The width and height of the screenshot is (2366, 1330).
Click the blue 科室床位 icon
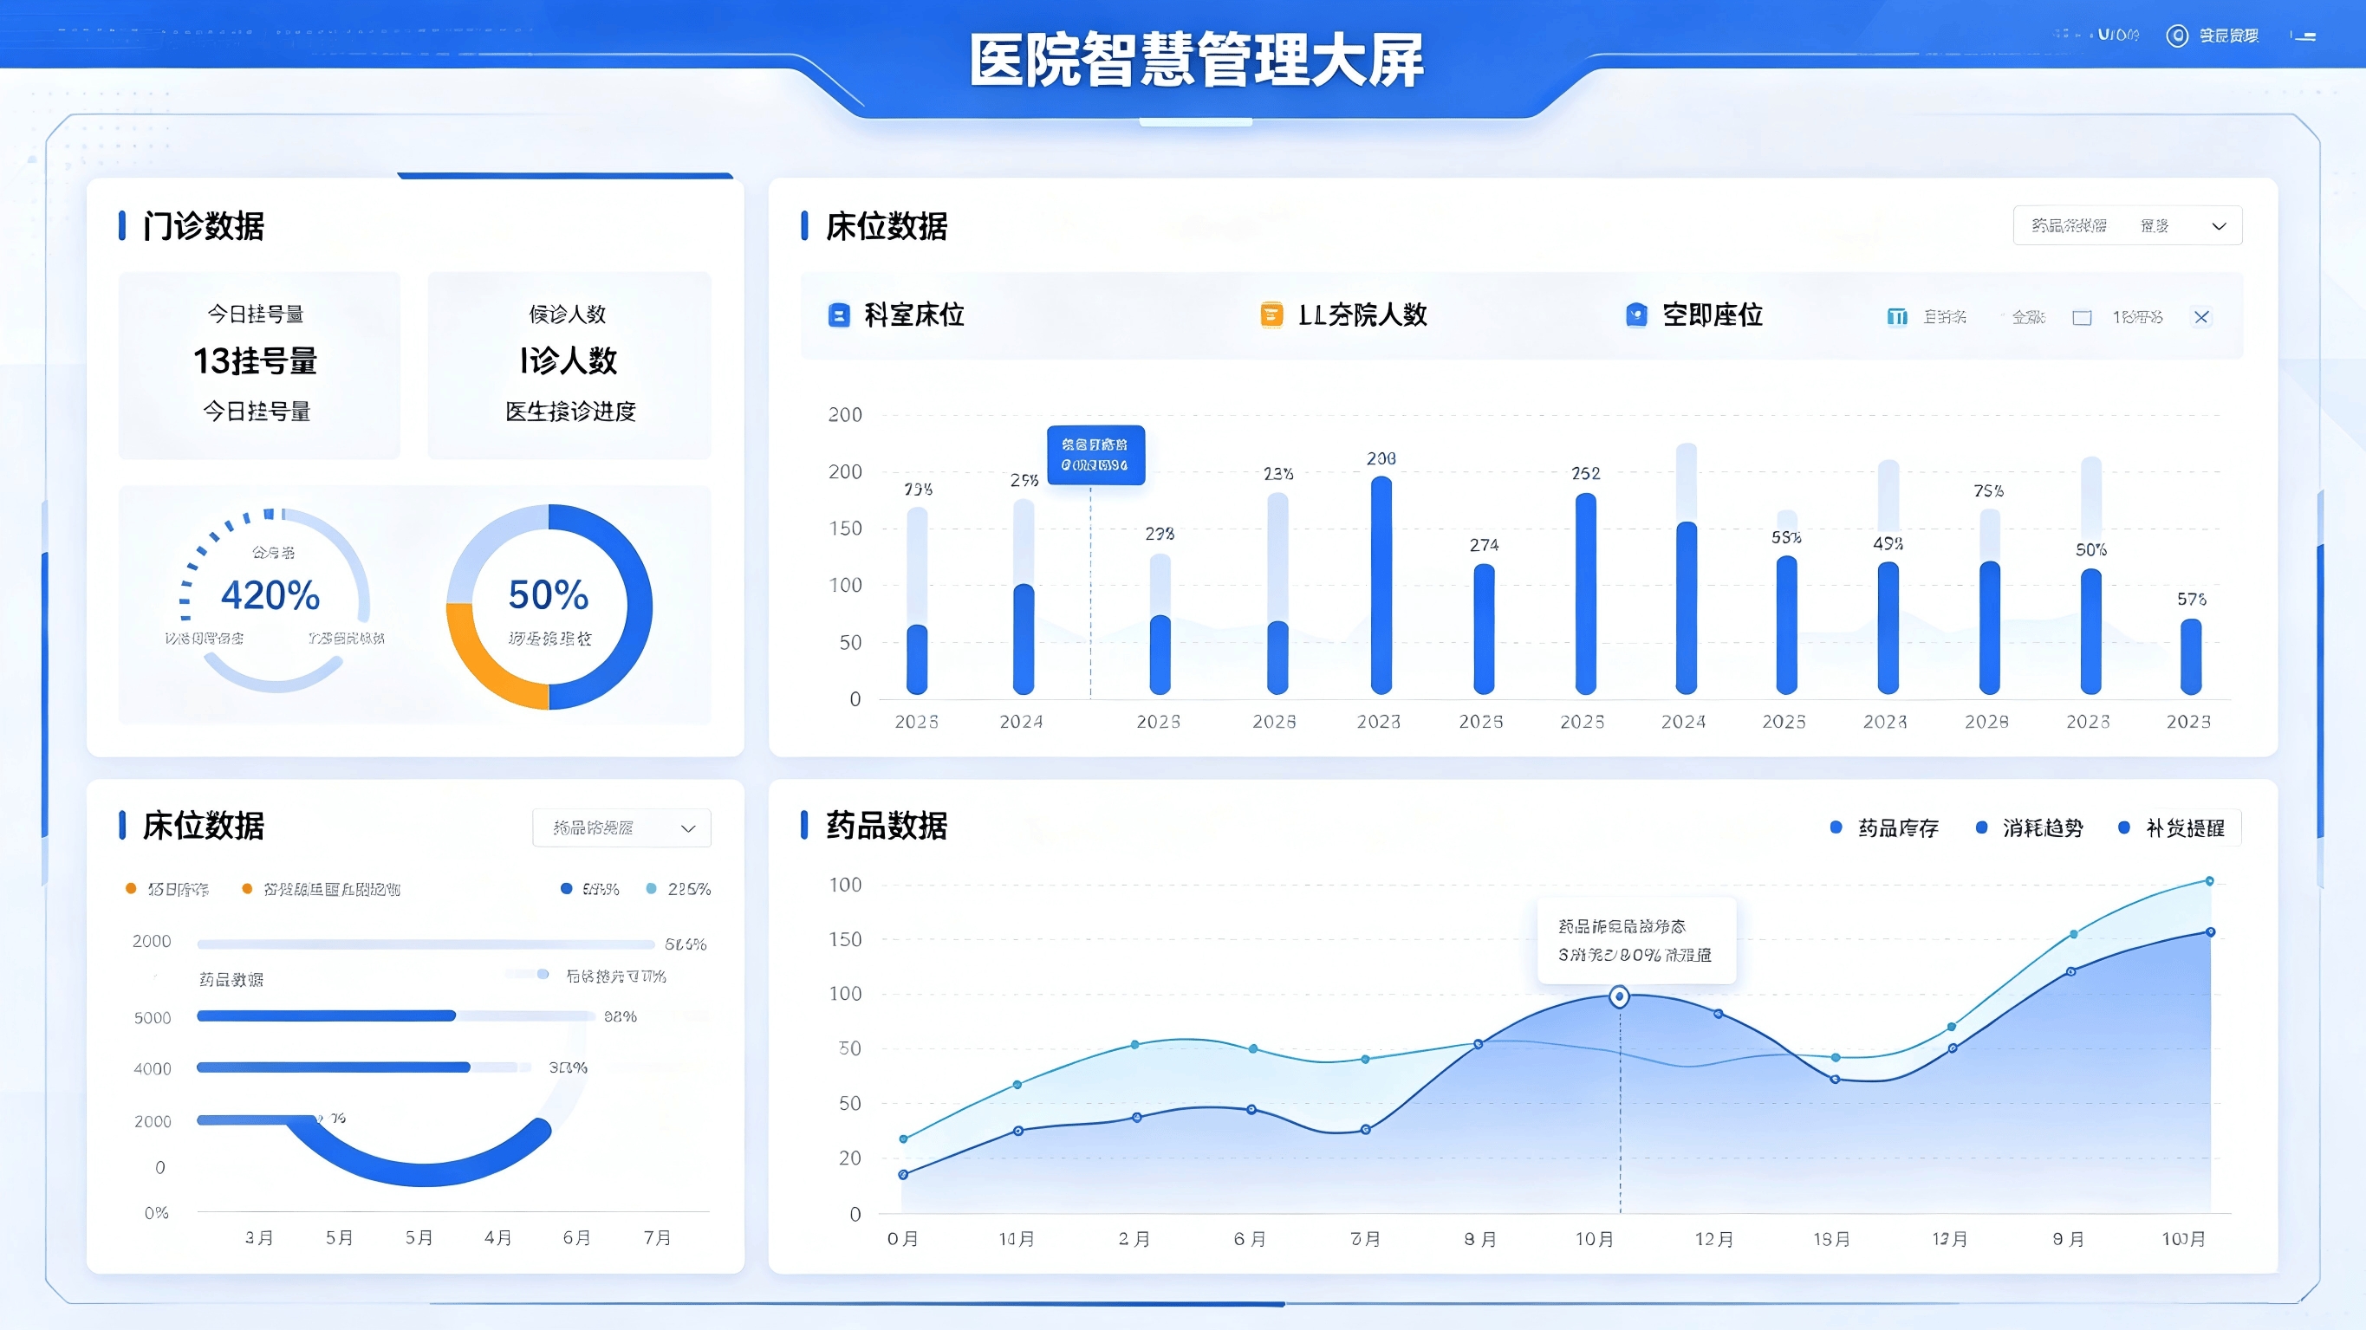(x=839, y=315)
